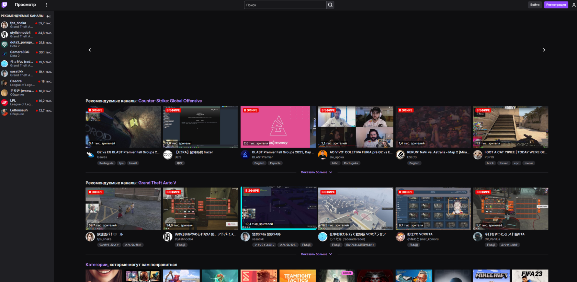Open the Twitch home logo
This screenshot has height=282, width=577.
coord(4,5)
